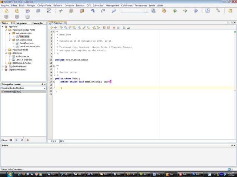
Task: Click the editor back navigation arrow
Action: (x=51, y=28)
